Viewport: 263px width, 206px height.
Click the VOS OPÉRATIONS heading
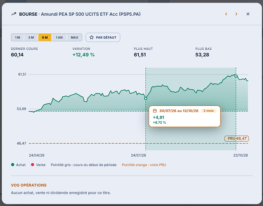[x=28, y=185]
